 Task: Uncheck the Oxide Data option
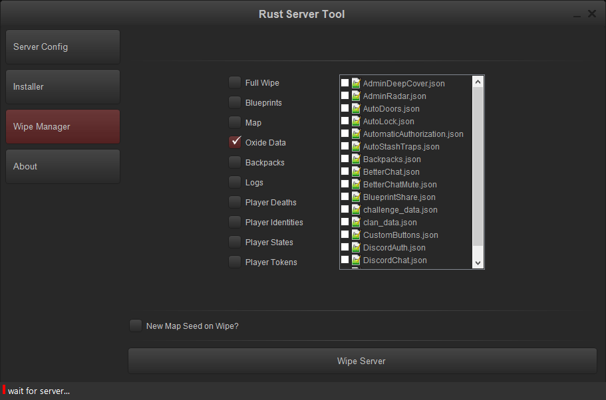pyautogui.click(x=235, y=142)
